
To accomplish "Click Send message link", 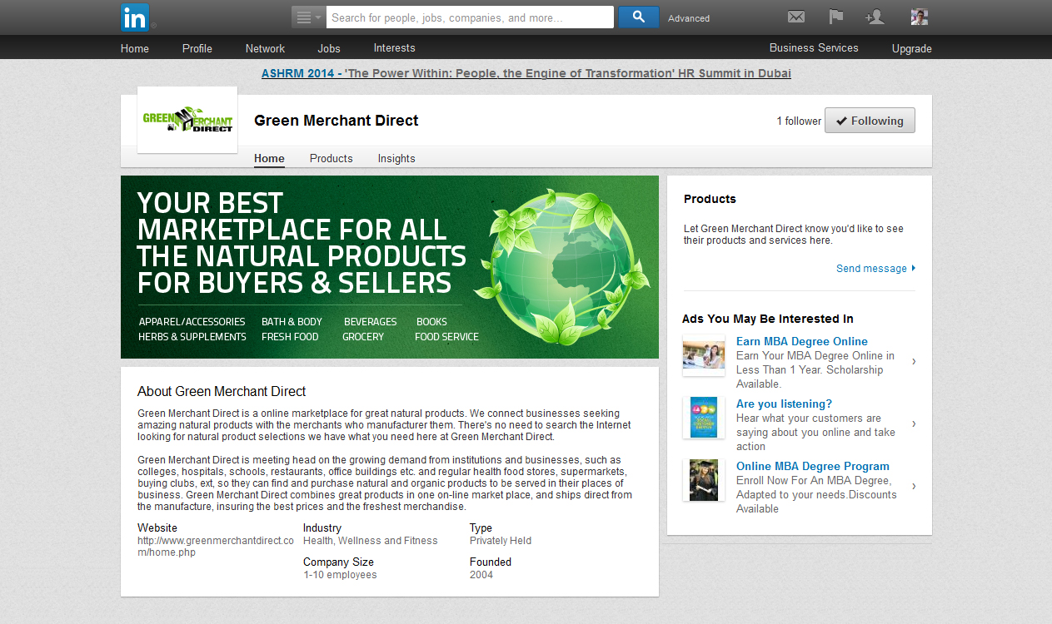I will (875, 269).
